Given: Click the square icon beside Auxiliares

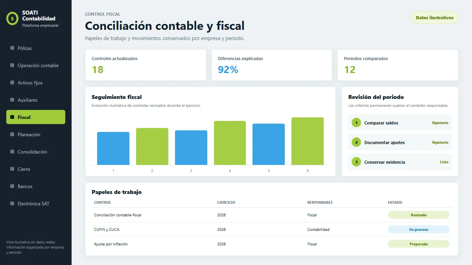Looking at the screenshot, I should (12, 100).
